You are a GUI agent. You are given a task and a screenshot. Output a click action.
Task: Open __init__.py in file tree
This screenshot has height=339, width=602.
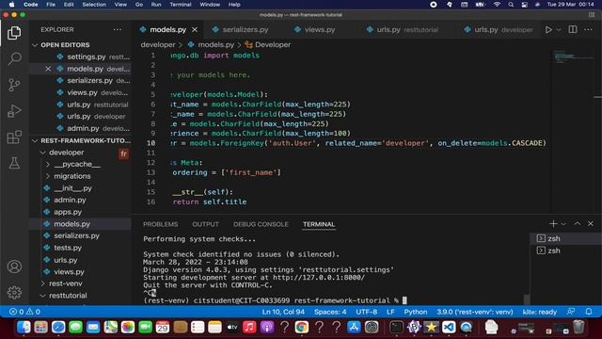pos(72,188)
